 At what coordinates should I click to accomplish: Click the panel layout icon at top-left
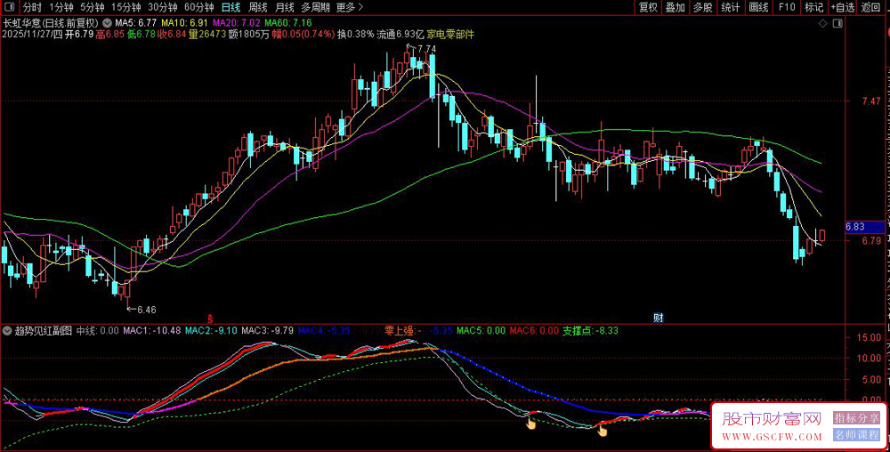click(8, 7)
